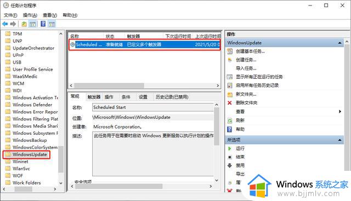Open the 操作(A) menu
The height and width of the screenshot is (201, 351).
point(30,15)
